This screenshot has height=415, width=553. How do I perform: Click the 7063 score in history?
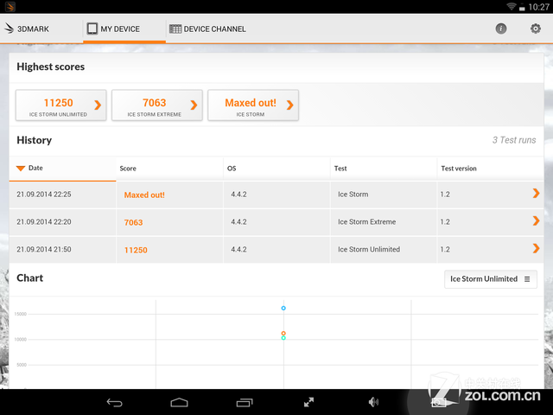(133, 222)
